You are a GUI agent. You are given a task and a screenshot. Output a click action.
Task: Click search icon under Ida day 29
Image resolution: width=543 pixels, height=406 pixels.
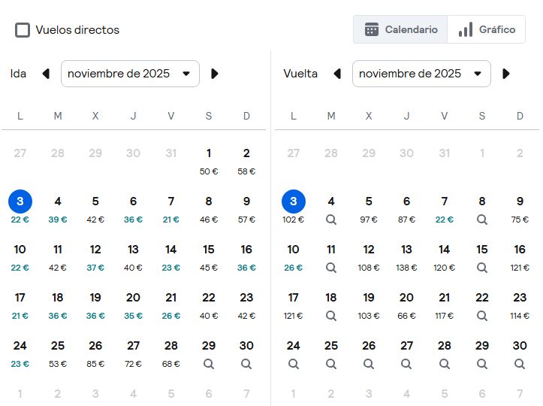209,364
